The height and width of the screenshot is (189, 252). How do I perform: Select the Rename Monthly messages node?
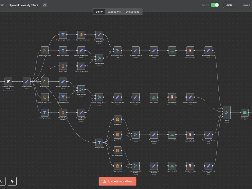click(x=81, y=113)
